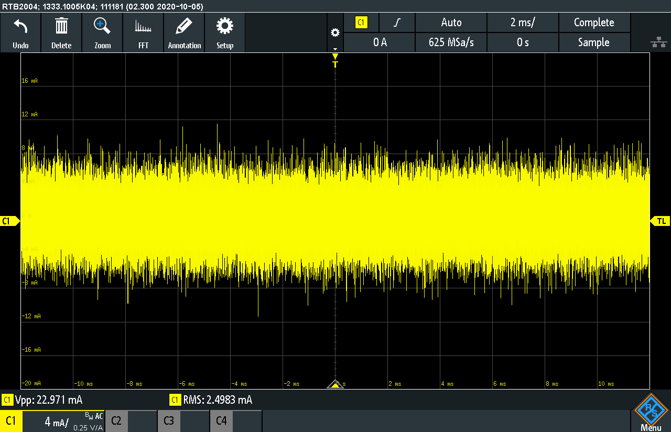Viewport: 671px width, 432px height.
Task: Click the 16 mA vertical axis label
Action: click(x=30, y=81)
